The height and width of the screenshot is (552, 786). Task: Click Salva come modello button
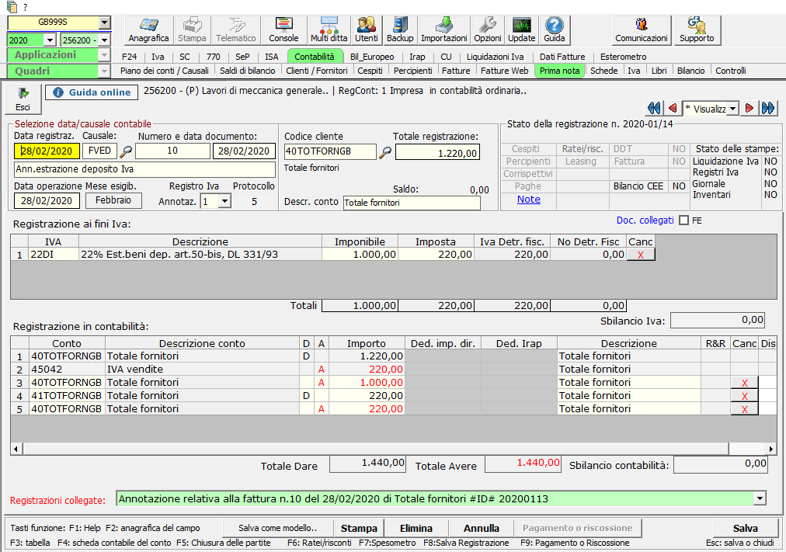(278, 528)
